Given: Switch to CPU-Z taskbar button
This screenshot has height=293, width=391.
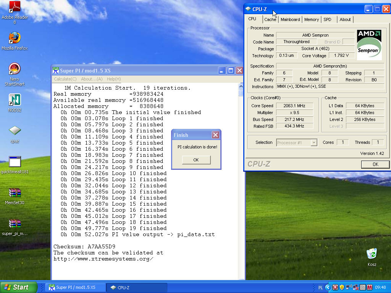Looking at the screenshot, I should [x=137, y=288].
